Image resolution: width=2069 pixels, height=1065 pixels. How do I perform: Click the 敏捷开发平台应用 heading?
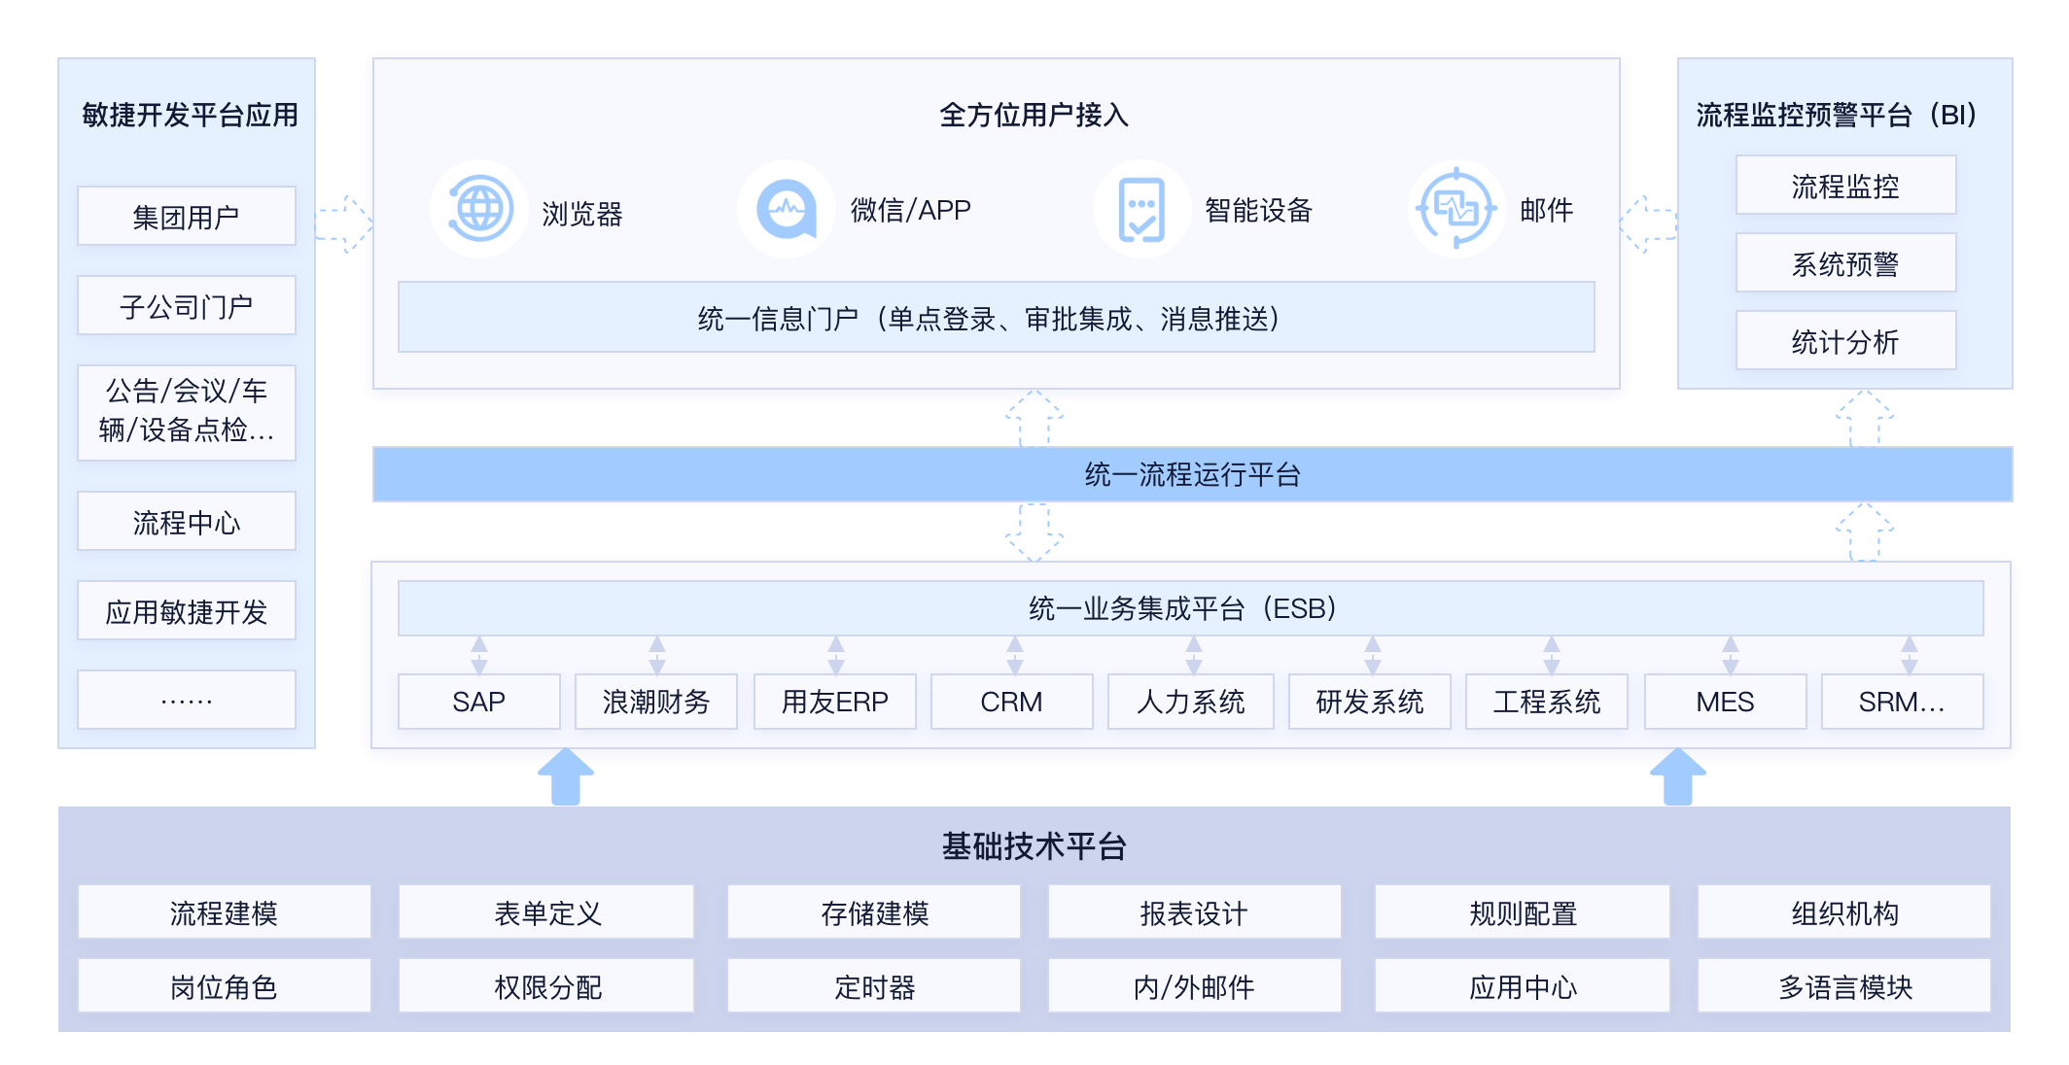[x=190, y=115]
